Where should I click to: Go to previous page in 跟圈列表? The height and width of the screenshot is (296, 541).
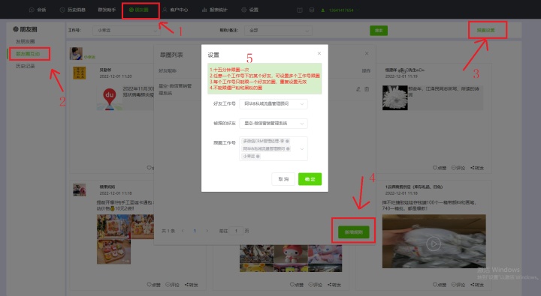pos(183,231)
